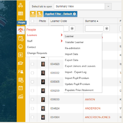This screenshot has height=123, width=123.
Task: Open the AMSON surname link
Action: [x=90, y=99]
